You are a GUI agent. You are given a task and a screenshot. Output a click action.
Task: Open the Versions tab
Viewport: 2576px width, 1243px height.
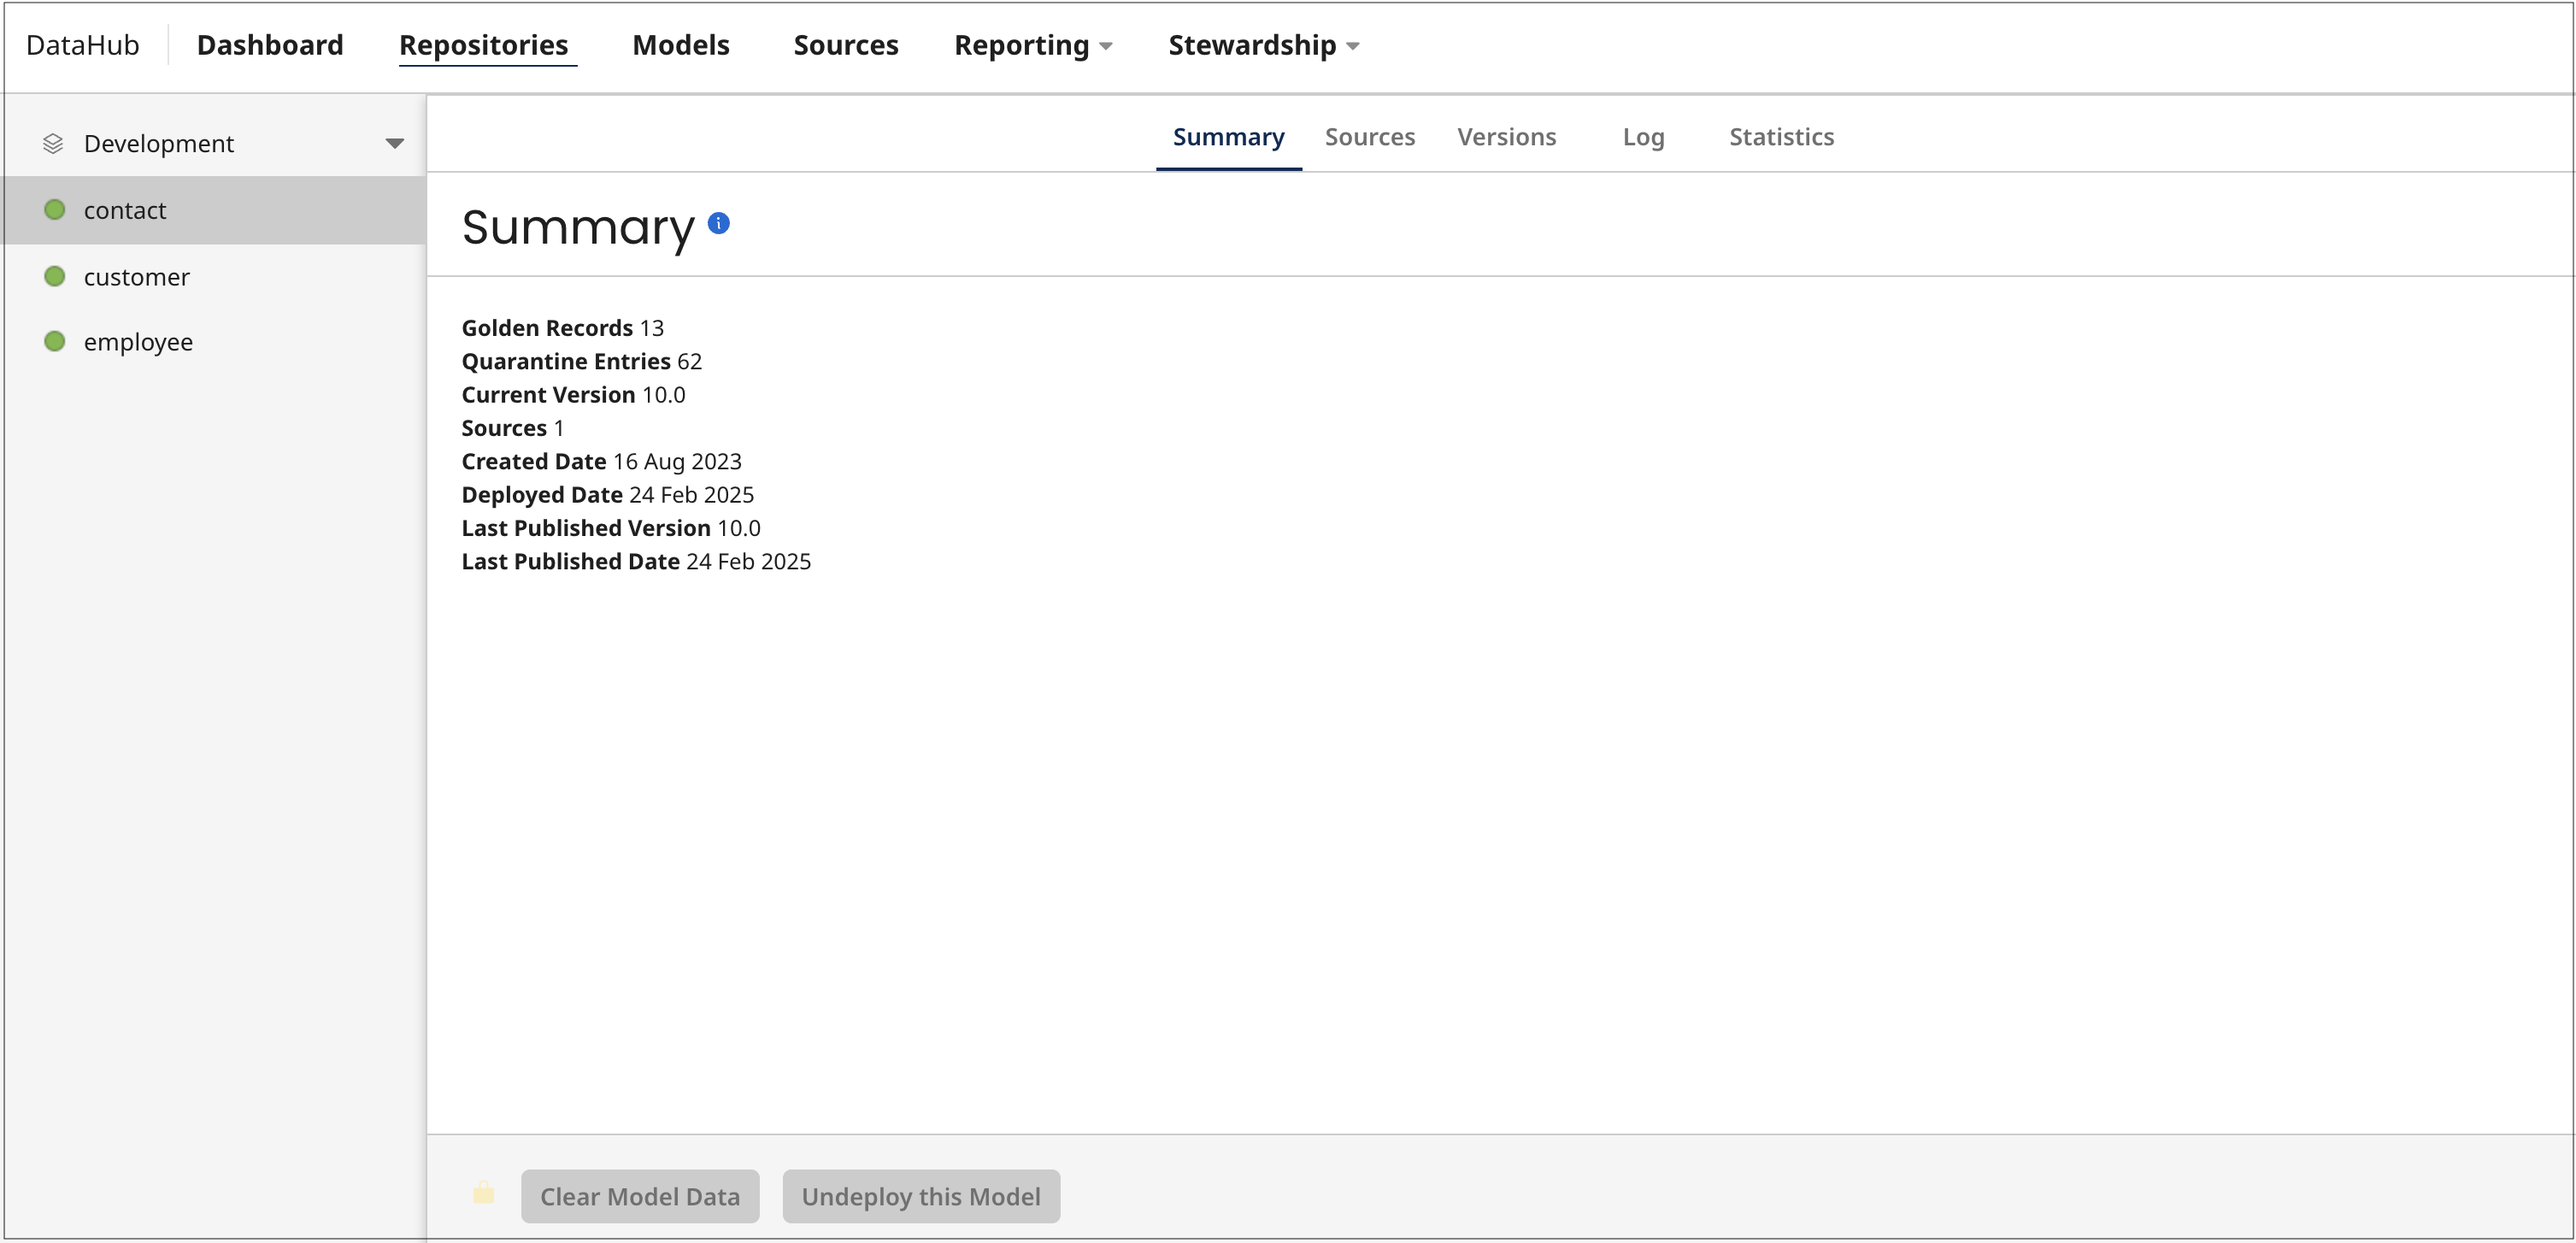pyautogui.click(x=1507, y=137)
